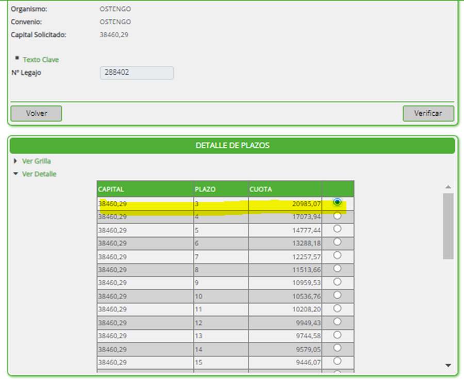Select the radio button for plazo 3
The height and width of the screenshot is (380, 464).
point(337,202)
